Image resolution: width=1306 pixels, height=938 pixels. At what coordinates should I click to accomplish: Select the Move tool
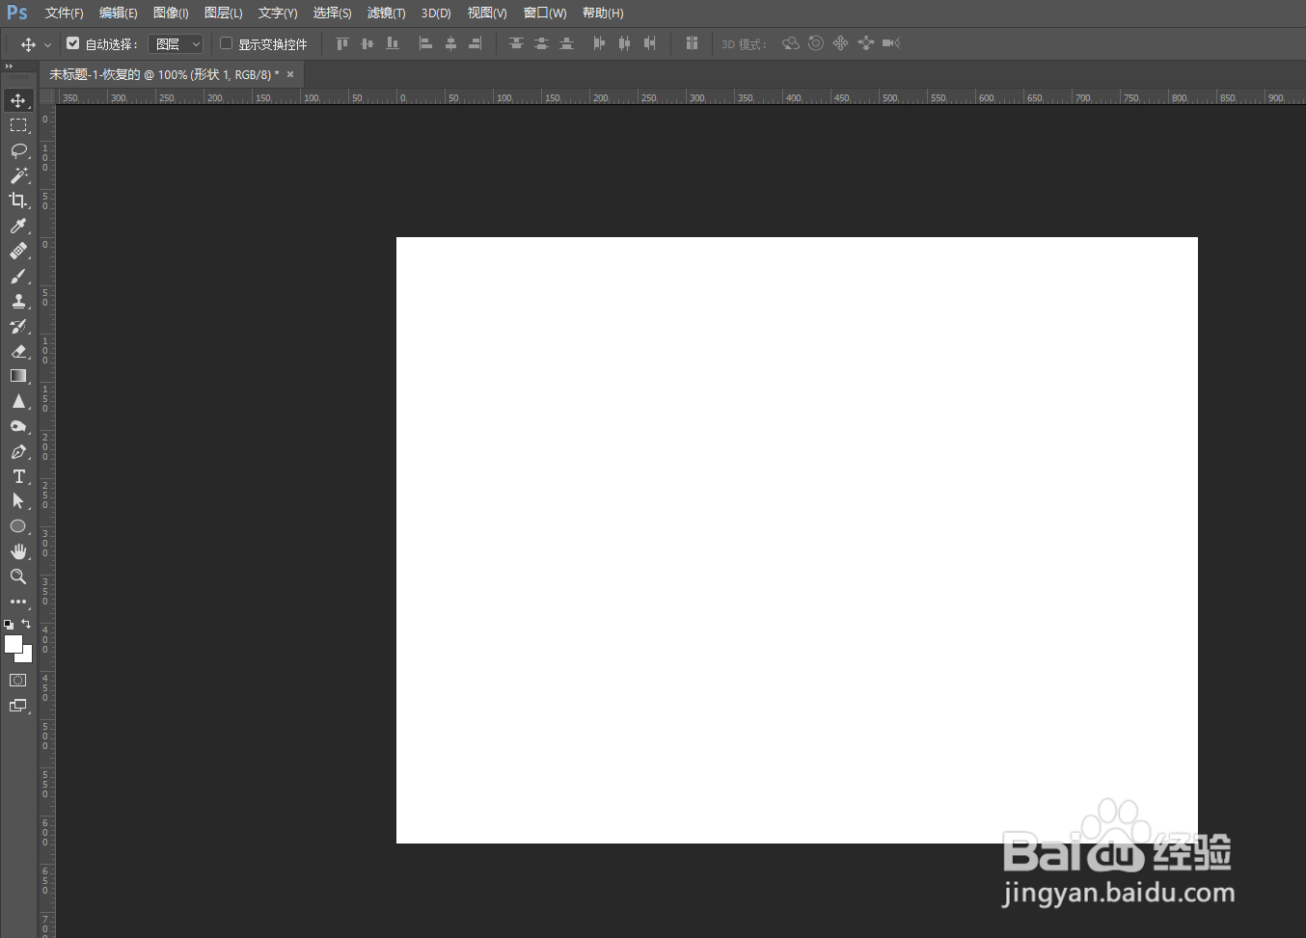pyautogui.click(x=18, y=100)
